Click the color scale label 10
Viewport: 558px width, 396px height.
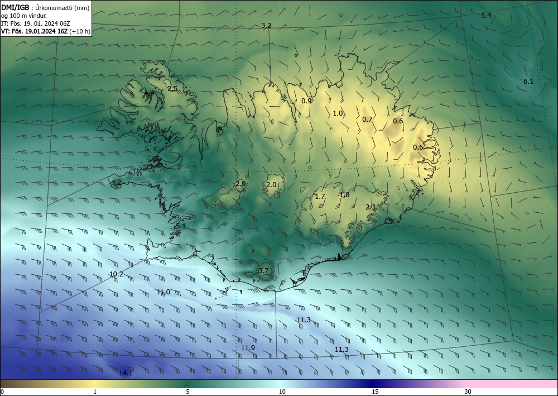[x=282, y=392]
